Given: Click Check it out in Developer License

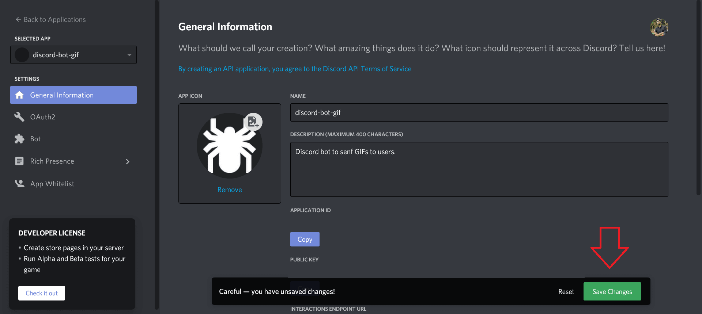Looking at the screenshot, I should coord(42,293).
